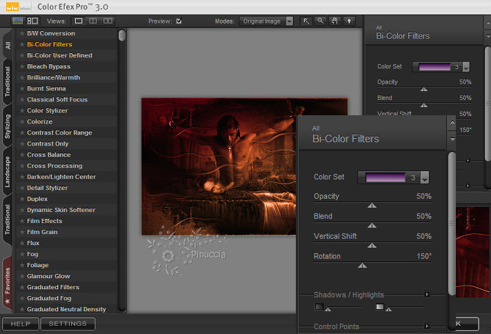Switch to side-by-side preview view
This screenshot has width=491, height=334.
click(x=108, y=21)
